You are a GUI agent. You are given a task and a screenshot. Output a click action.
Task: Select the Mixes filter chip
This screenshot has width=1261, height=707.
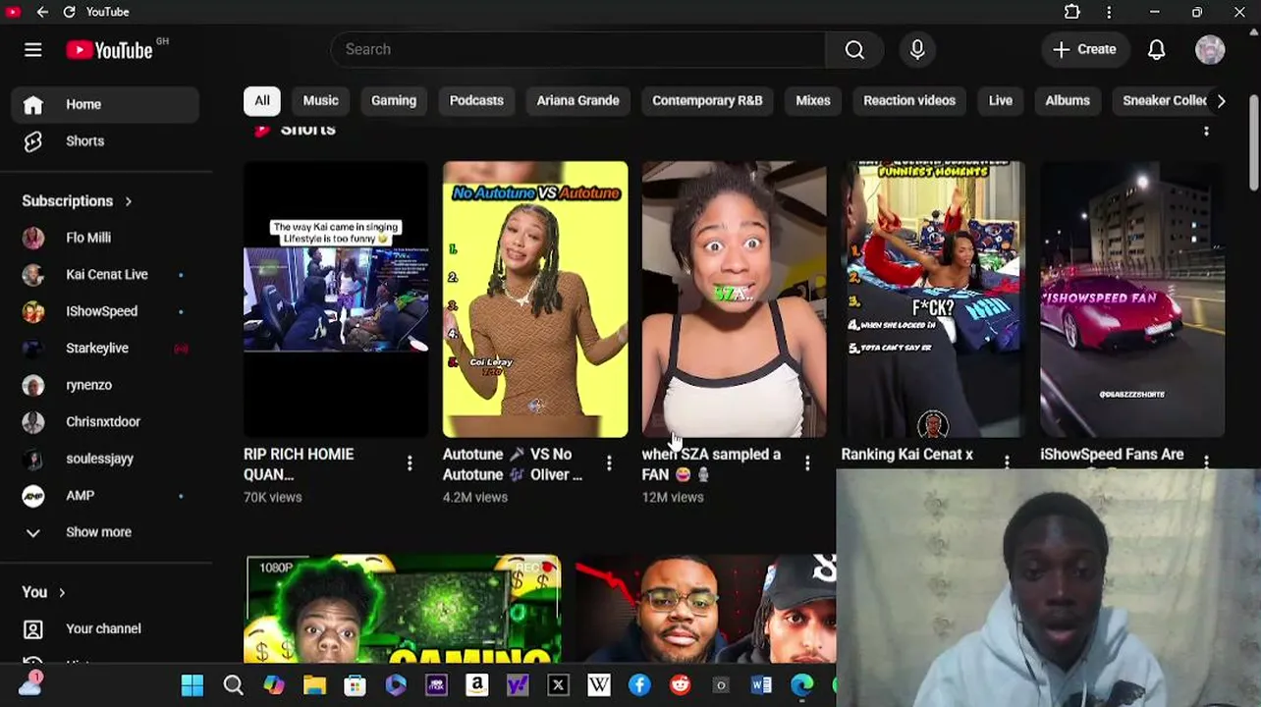813,100
